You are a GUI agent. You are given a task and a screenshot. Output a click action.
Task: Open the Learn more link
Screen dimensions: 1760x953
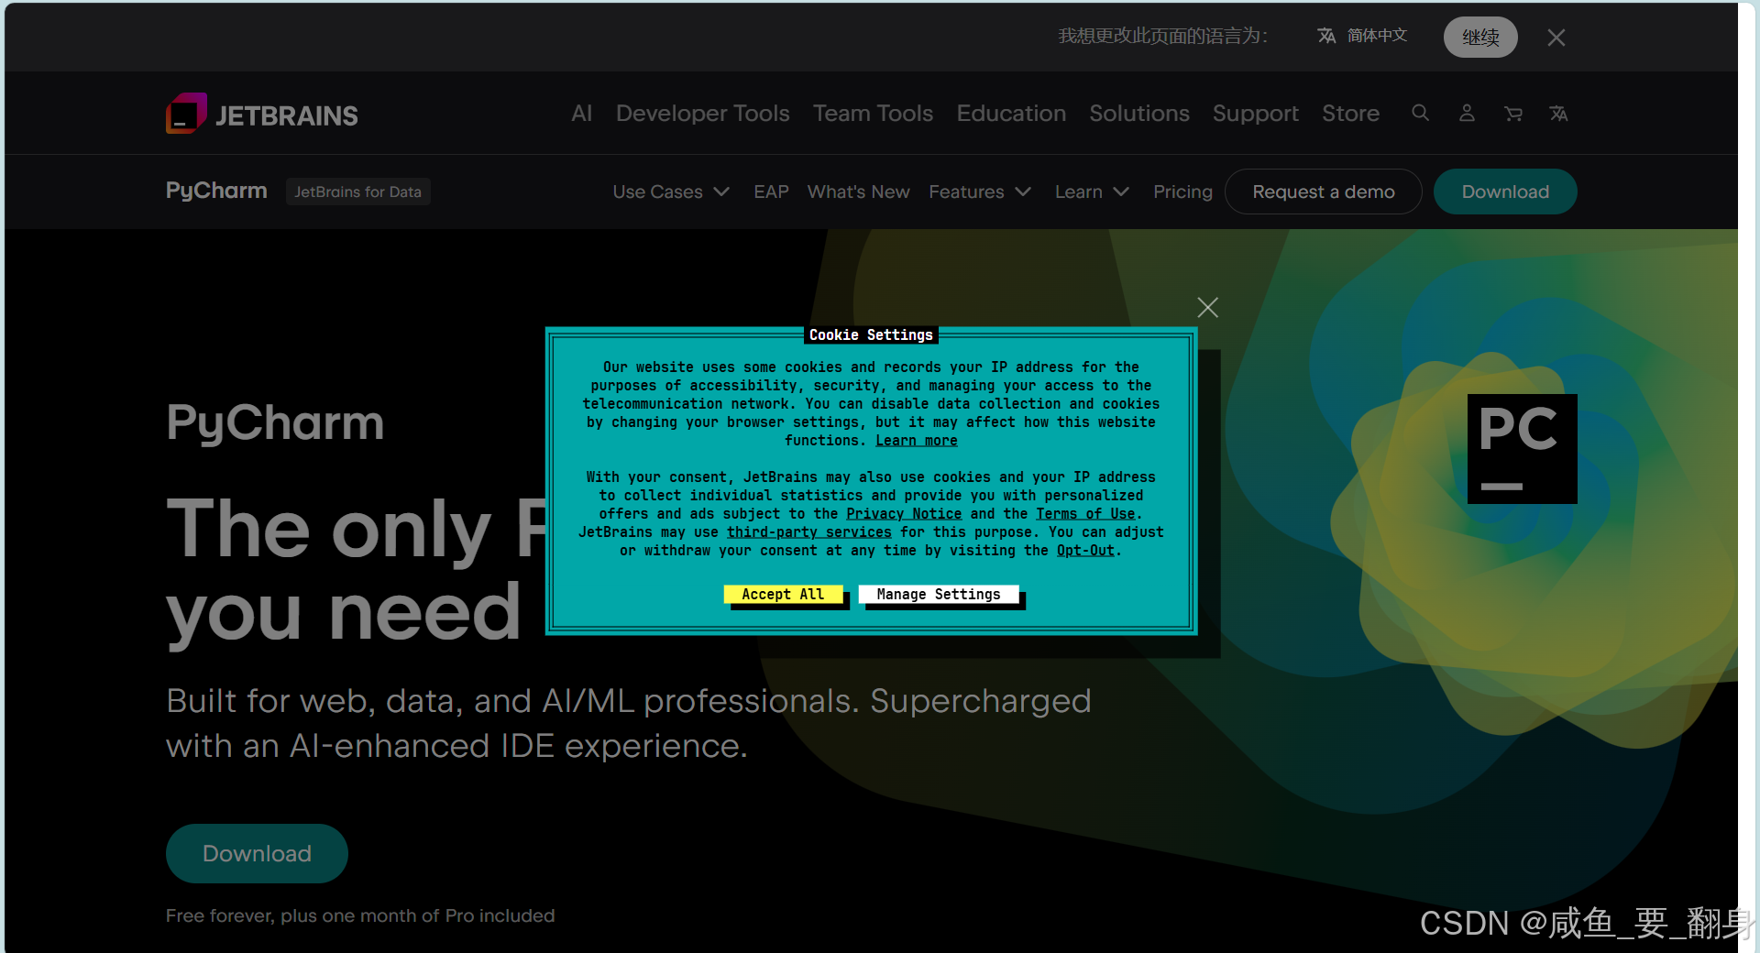[x=917, y=441]
